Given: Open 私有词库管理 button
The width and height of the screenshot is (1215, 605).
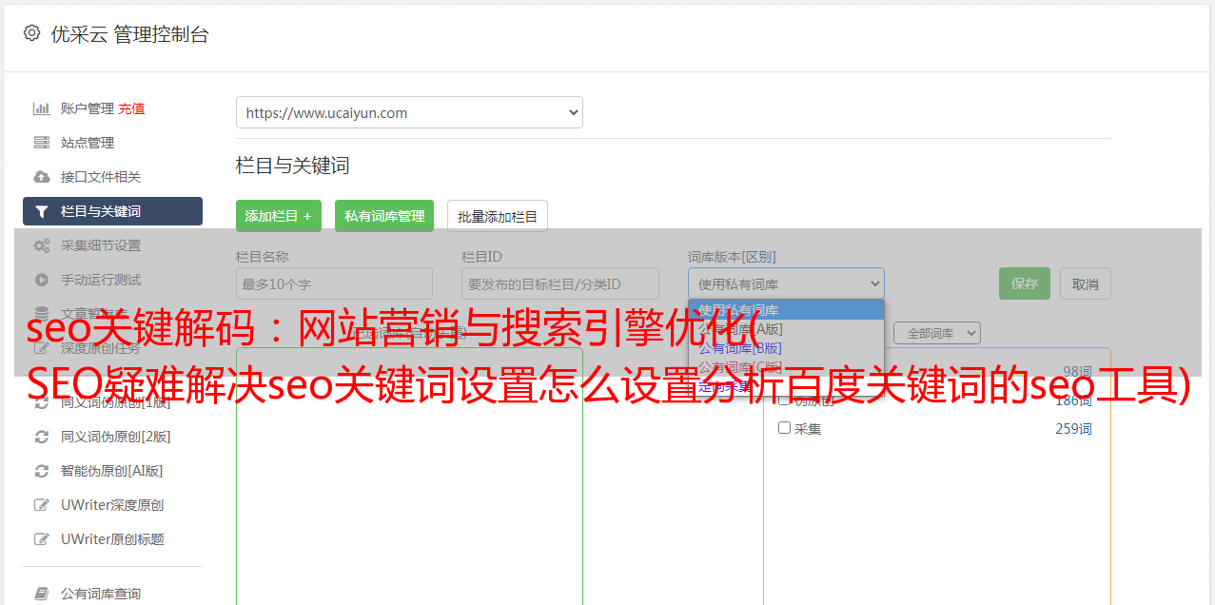Looking at the screenshot, I should click(x=384, y=216).
